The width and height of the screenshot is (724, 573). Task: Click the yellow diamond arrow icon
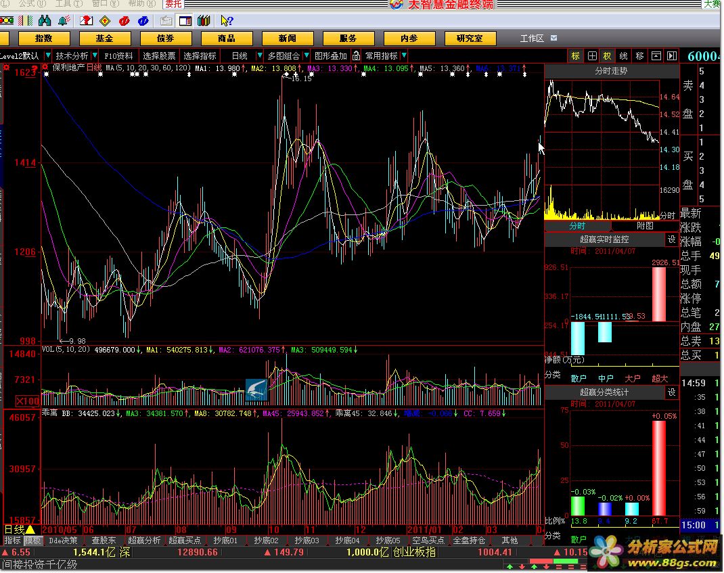click(x=106, y=21)
